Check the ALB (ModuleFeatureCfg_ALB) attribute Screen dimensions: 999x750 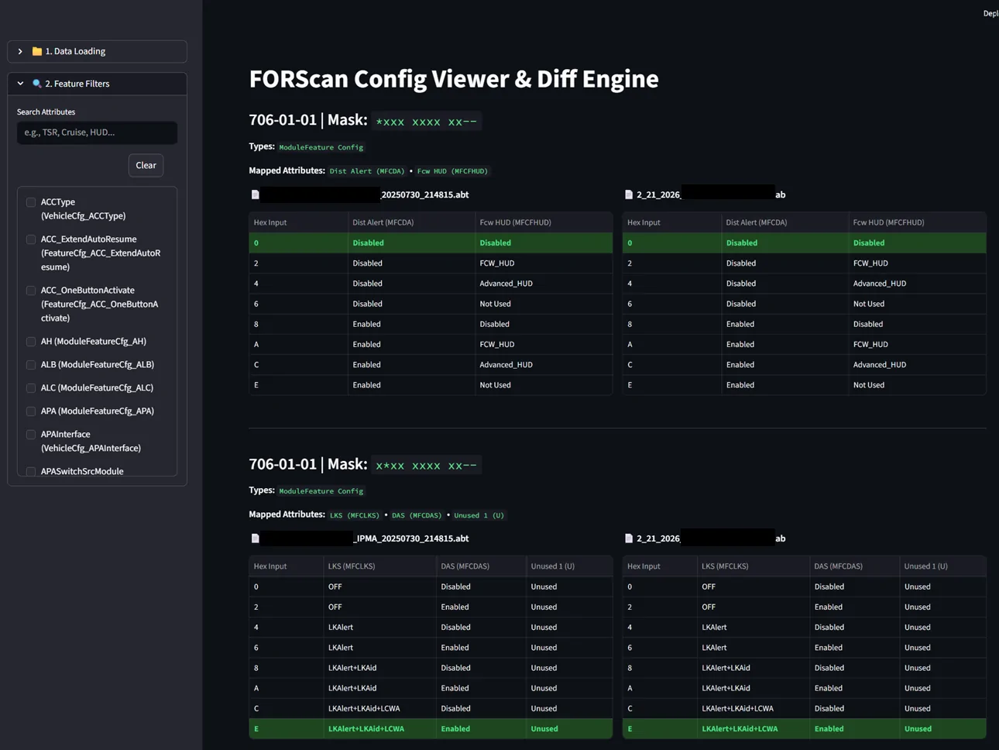click(x=31, y=364)
